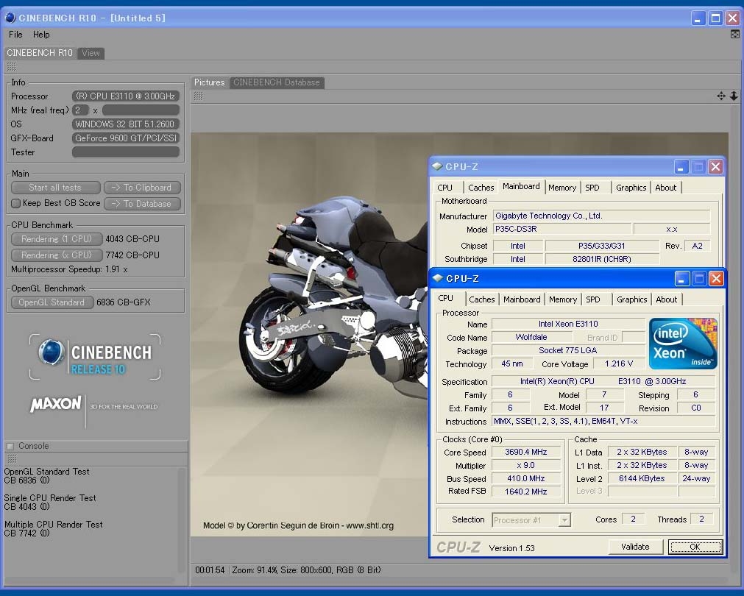Click the undock icon at menu bar's right end
The width and height of the screenshot is (744, 596).
pyautogui.click(x=734, y=35)
